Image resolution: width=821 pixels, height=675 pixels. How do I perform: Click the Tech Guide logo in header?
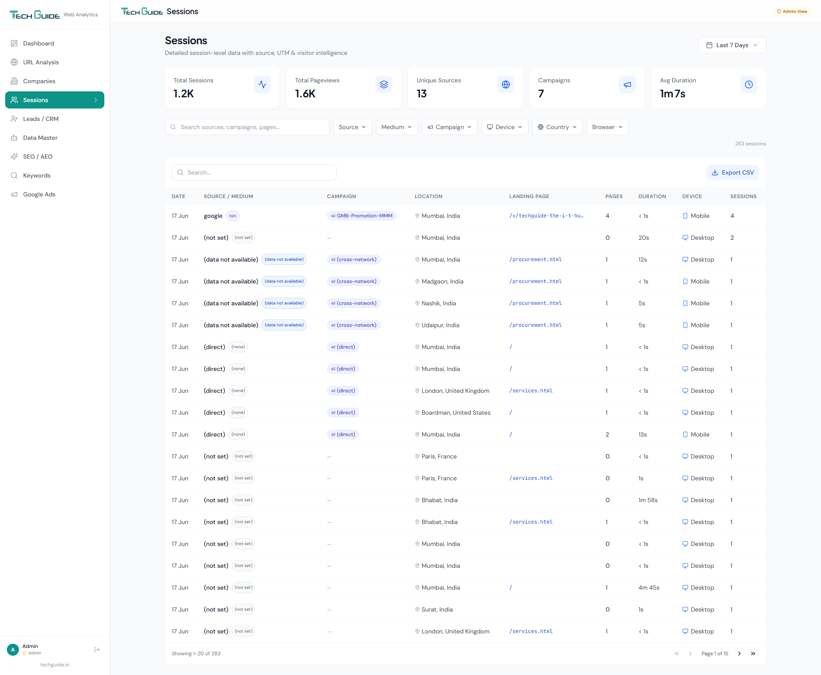[x=142, y=12]
